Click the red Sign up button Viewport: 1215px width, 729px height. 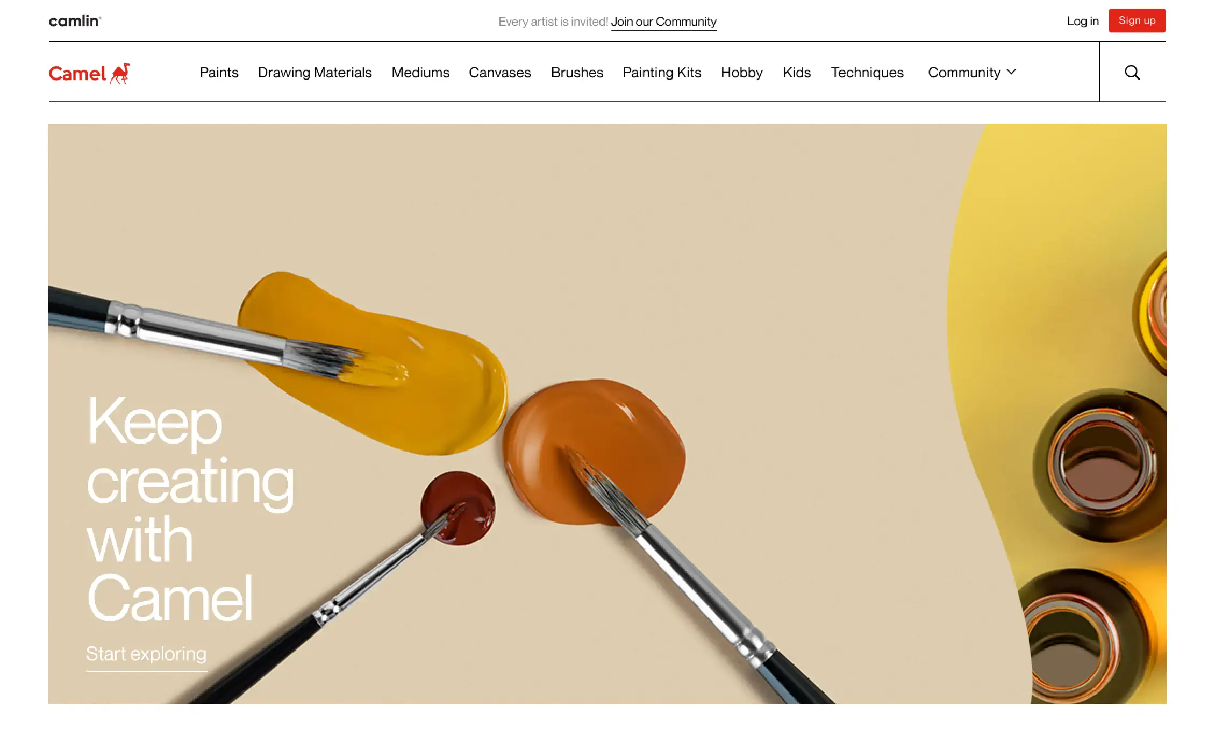click(x=1137, y=20)
